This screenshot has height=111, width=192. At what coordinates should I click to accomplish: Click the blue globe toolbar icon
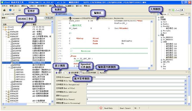[x=10, y=10]
